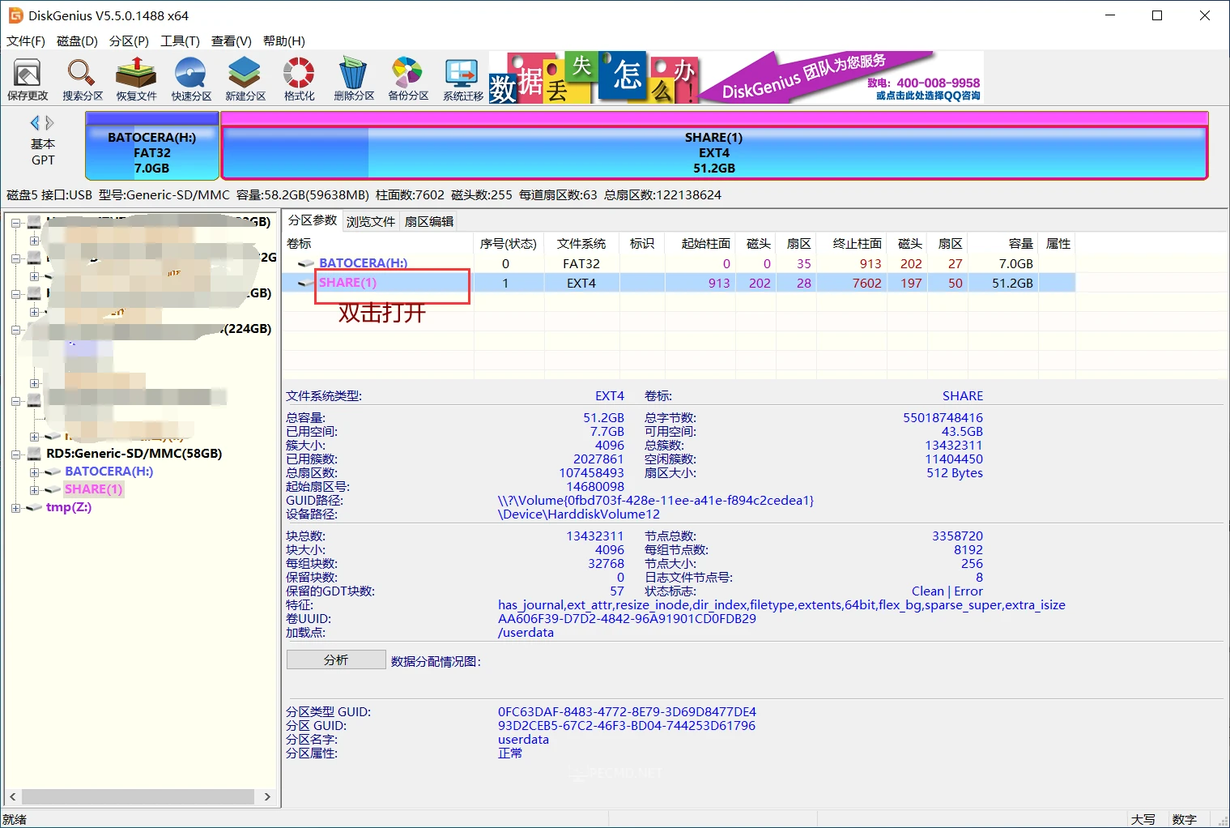Expand the SHARE(1) tree node
1230x828 pixels.
click(34, 489)
